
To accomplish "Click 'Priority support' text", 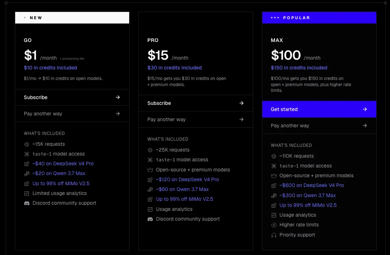I will click(x=297, y=235).
